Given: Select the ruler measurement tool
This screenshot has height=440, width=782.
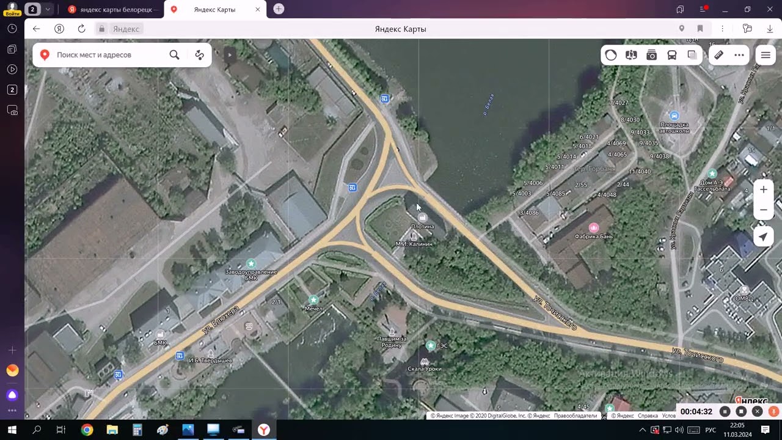Looking at the screenshot, I should (719, 55).
